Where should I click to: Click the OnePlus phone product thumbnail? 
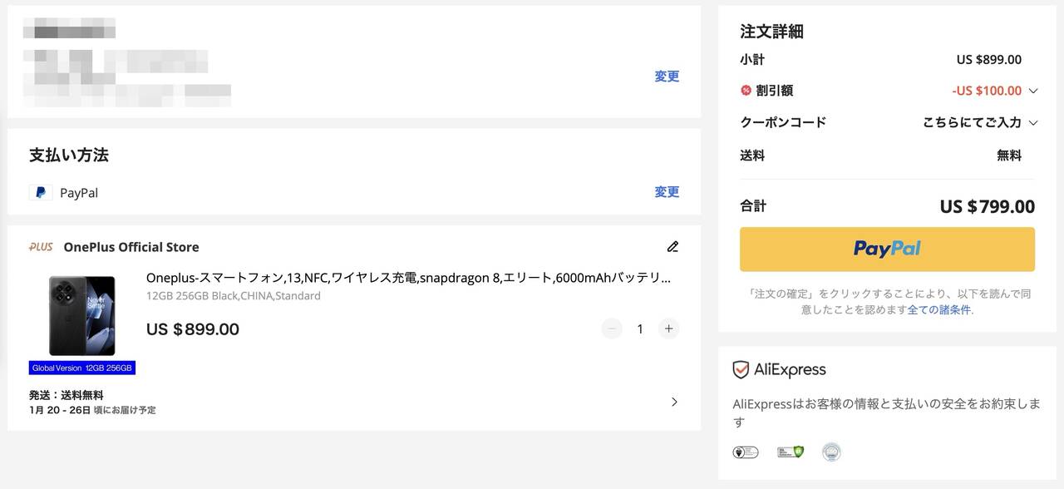[81, 317]
